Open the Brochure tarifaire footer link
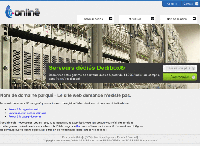200x150 pixels. click(x=72, y=137)
